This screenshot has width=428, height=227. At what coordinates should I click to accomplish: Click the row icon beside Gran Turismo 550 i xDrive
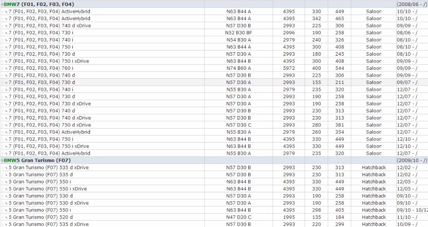(6, 189)
